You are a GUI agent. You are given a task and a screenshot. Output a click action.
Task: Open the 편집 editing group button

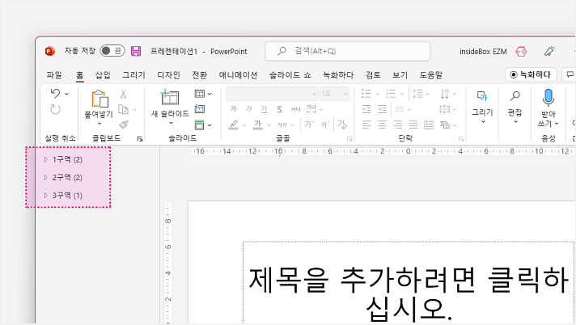[515, 108]
